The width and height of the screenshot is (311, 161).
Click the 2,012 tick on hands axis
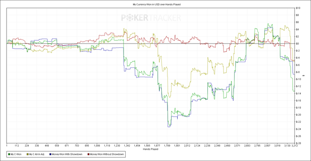[187, 146]
